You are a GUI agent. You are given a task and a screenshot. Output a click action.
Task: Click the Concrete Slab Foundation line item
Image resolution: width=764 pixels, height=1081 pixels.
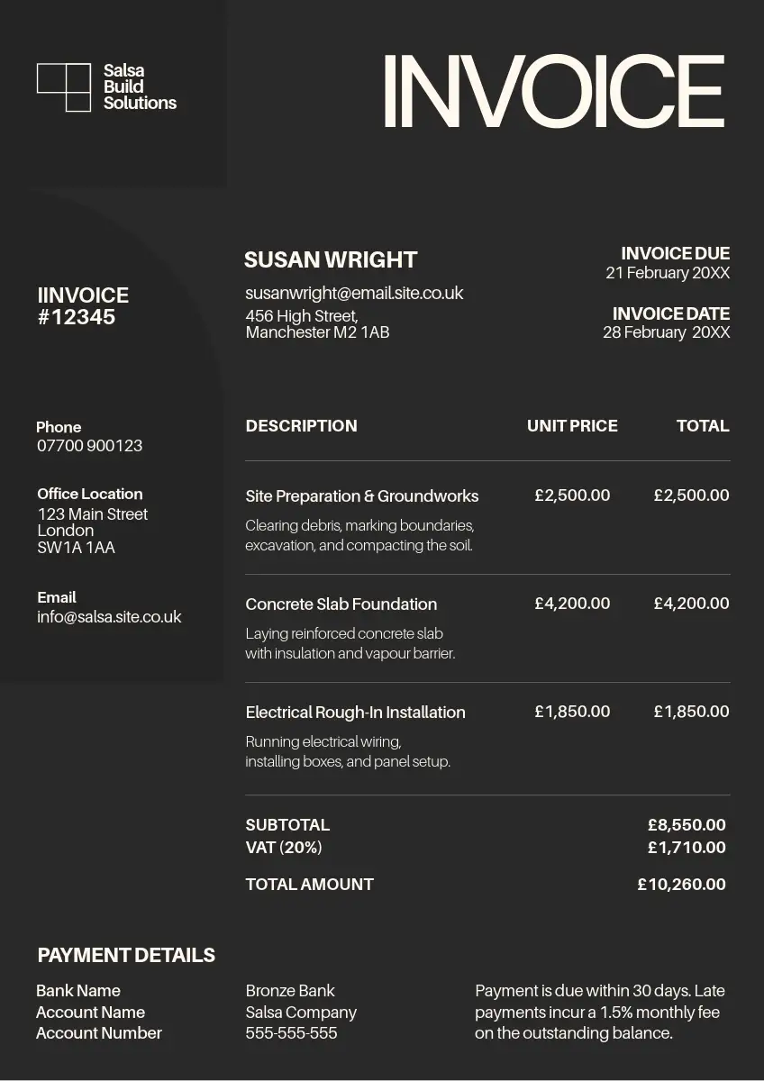tap(341, 604)
